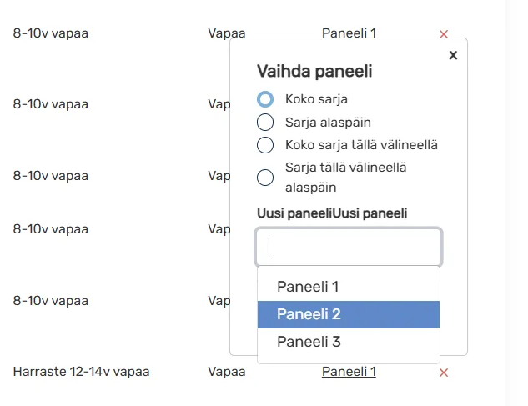Image resolution: width=528 pixels, height=406 pixels.
Task: Click Harraste 12-14v vapaa series name
Action: [81, 372]
